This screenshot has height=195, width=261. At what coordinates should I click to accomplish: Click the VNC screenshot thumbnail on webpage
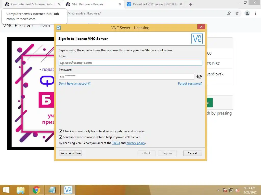pyautogui.click(x=31, y=94)
